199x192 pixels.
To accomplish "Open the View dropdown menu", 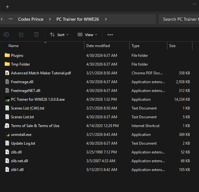I will pos(87,35).
